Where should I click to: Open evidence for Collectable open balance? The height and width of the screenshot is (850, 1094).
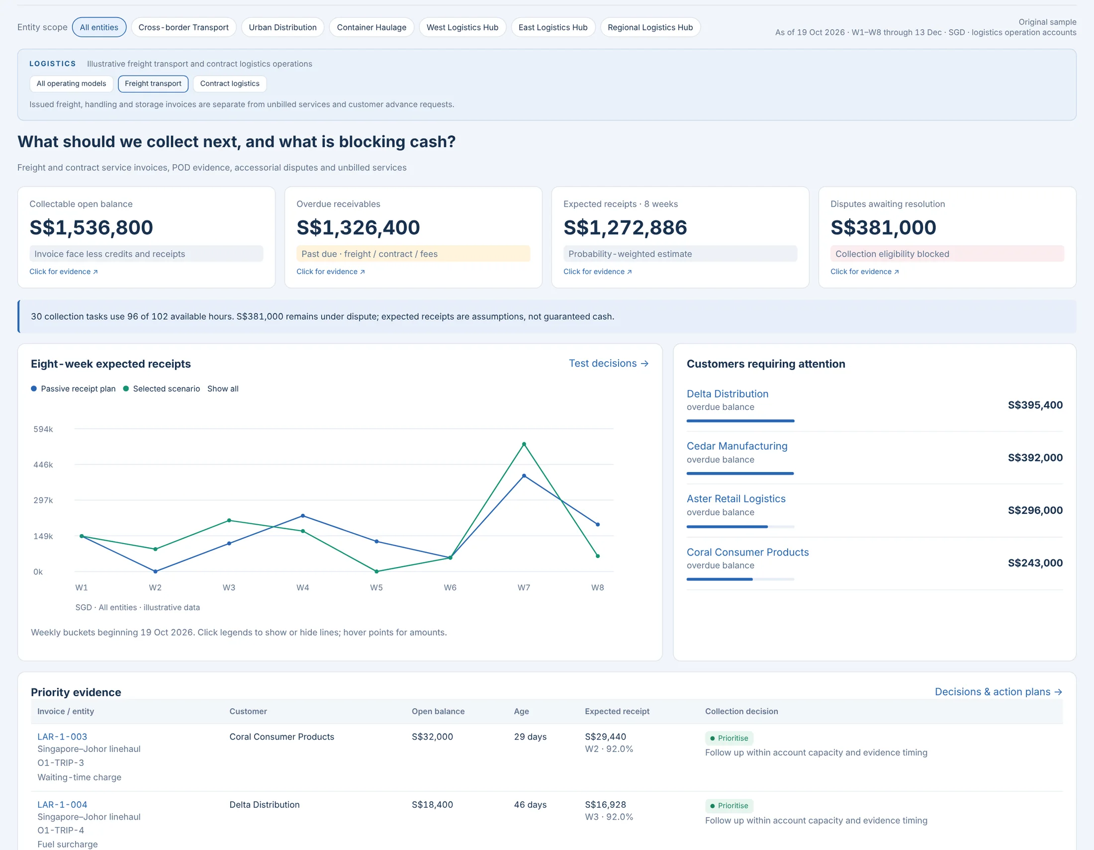(64, 272)
